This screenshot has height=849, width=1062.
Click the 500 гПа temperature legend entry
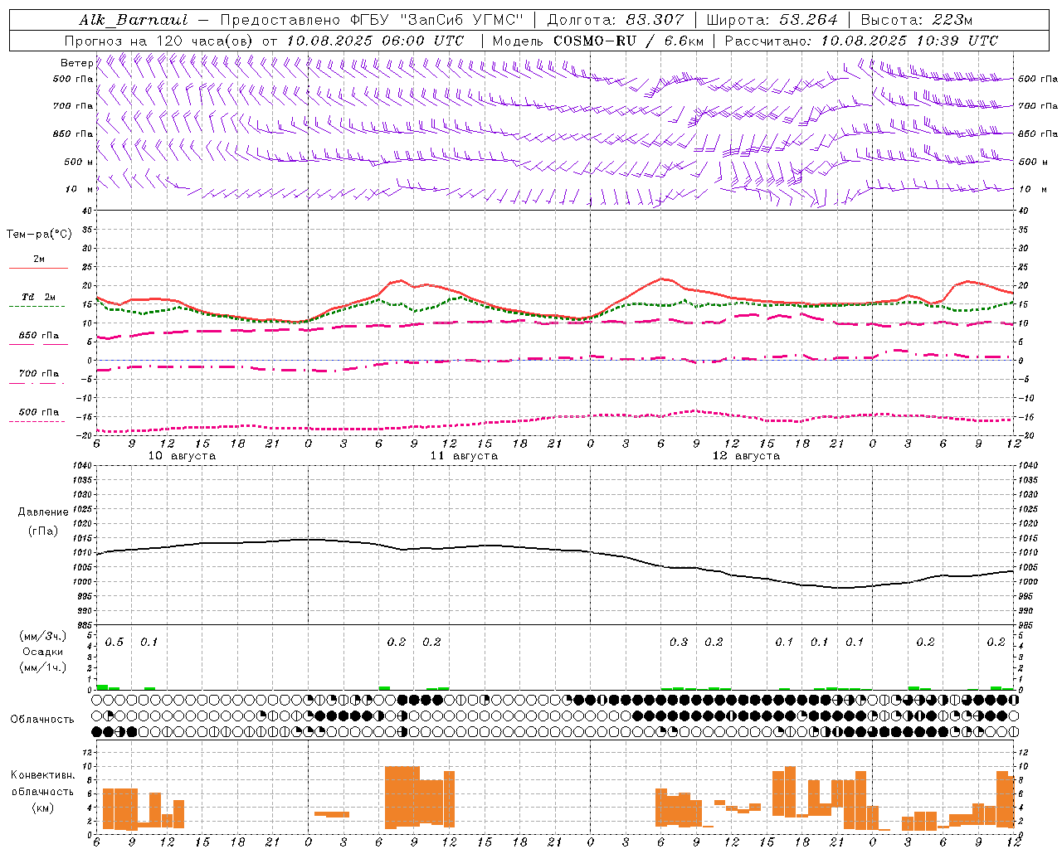(39, 412)
